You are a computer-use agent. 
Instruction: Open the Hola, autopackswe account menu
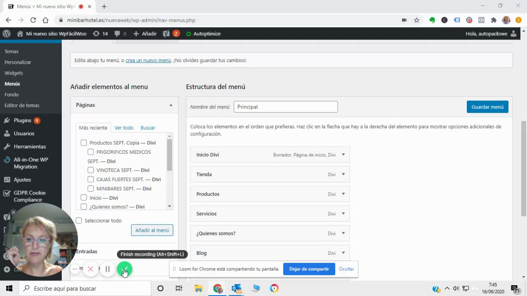(x=491, y=34)
